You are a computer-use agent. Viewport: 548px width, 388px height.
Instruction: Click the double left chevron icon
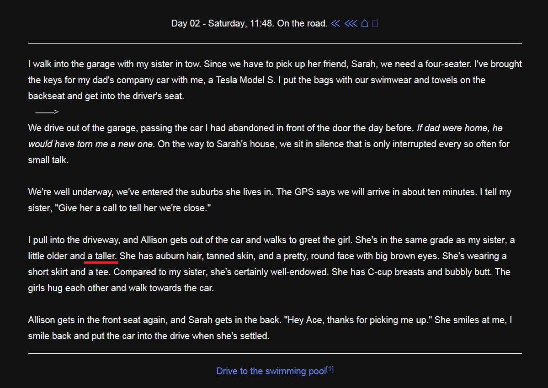pos(335,23)
